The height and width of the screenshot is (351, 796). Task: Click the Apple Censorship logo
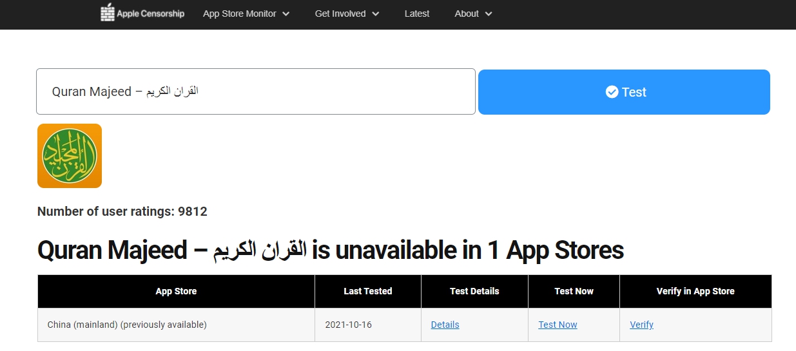tap(142, 13)
